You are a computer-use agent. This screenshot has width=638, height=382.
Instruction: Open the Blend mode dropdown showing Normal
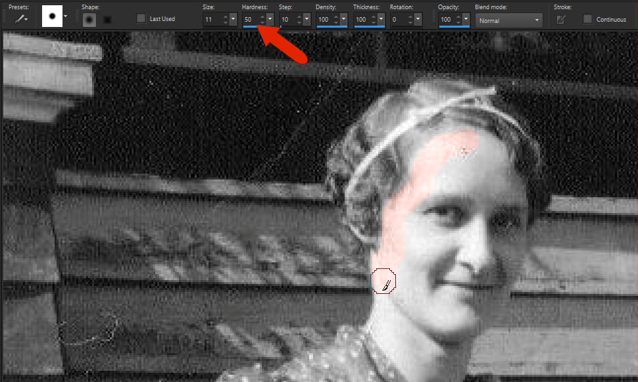pos(508,20)
